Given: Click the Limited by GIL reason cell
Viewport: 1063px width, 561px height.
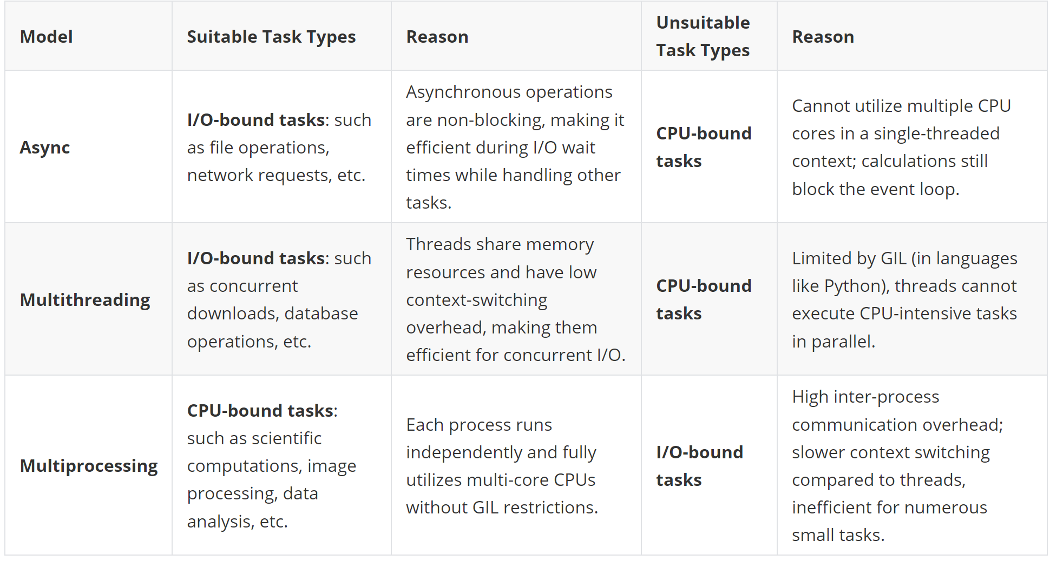Looking at the screenshot, I should (x=912, y=299).
